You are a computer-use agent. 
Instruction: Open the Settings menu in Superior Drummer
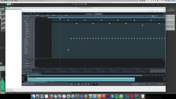(31, 14)
